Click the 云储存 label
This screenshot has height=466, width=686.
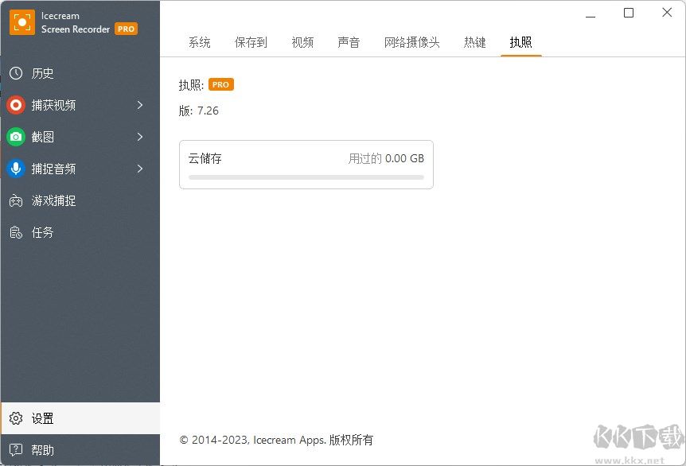click(205, 158)
